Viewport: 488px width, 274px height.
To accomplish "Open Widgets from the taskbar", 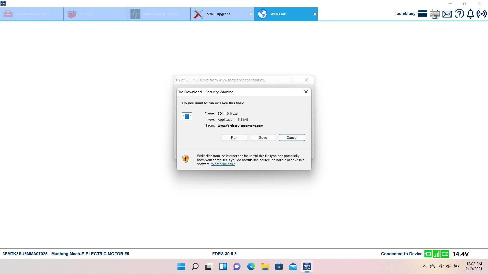I will (223, 267).
